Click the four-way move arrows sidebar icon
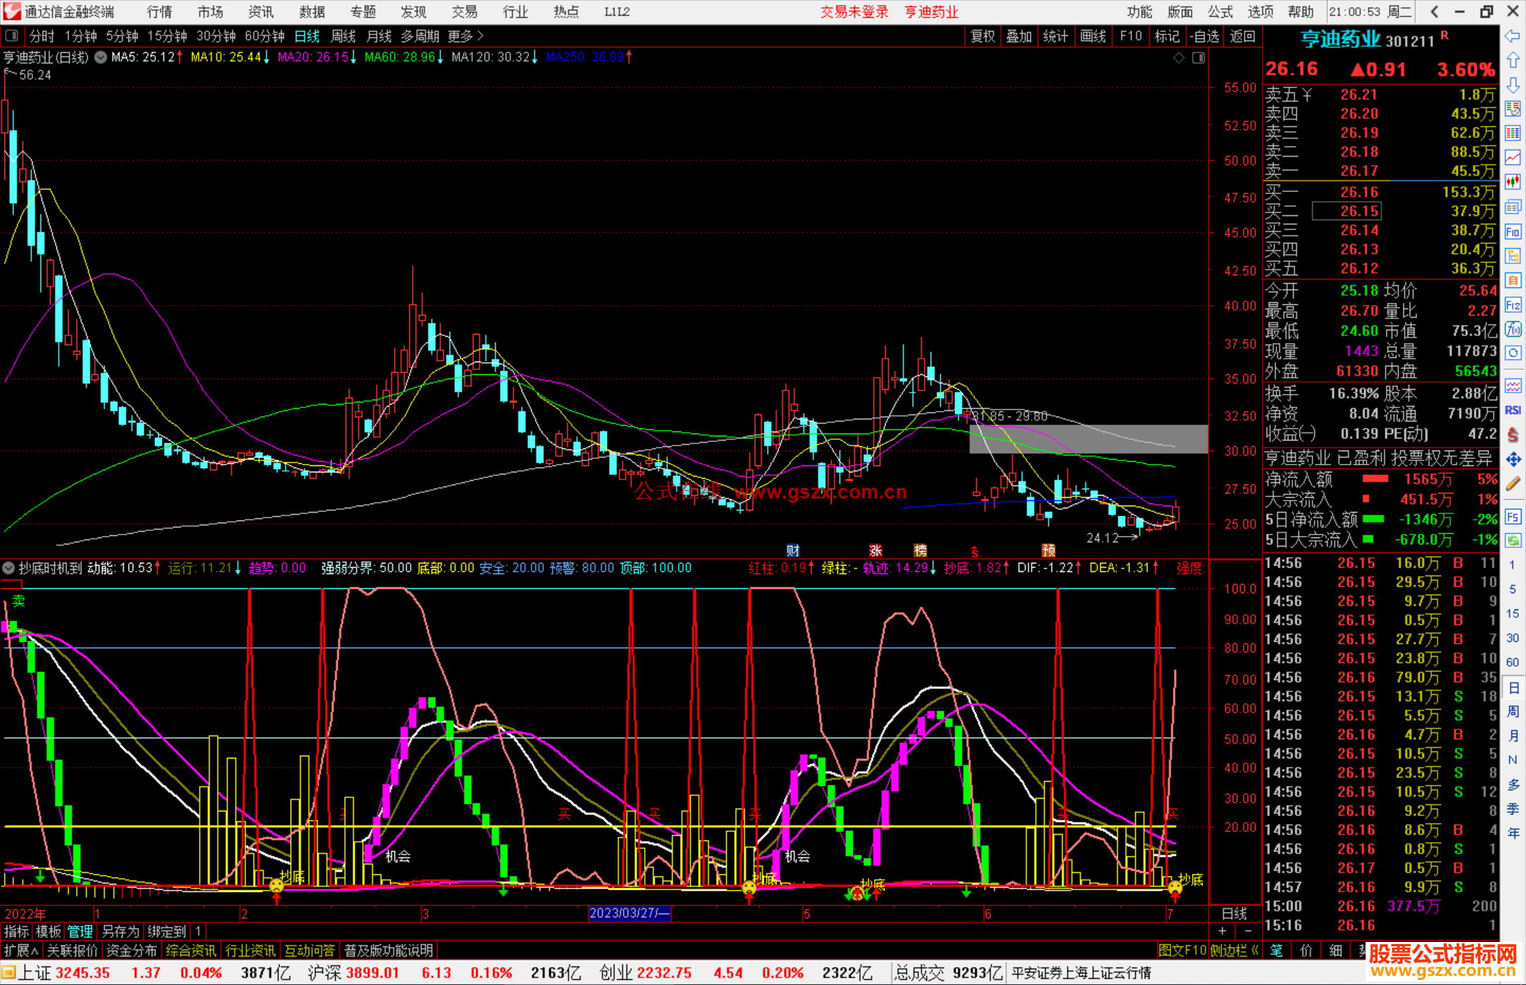The image size is (1526, 985). tap(1513, 460)
